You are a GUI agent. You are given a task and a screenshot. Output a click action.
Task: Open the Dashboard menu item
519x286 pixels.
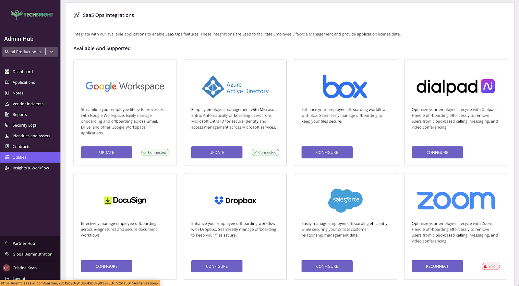[x=30, y=72]
